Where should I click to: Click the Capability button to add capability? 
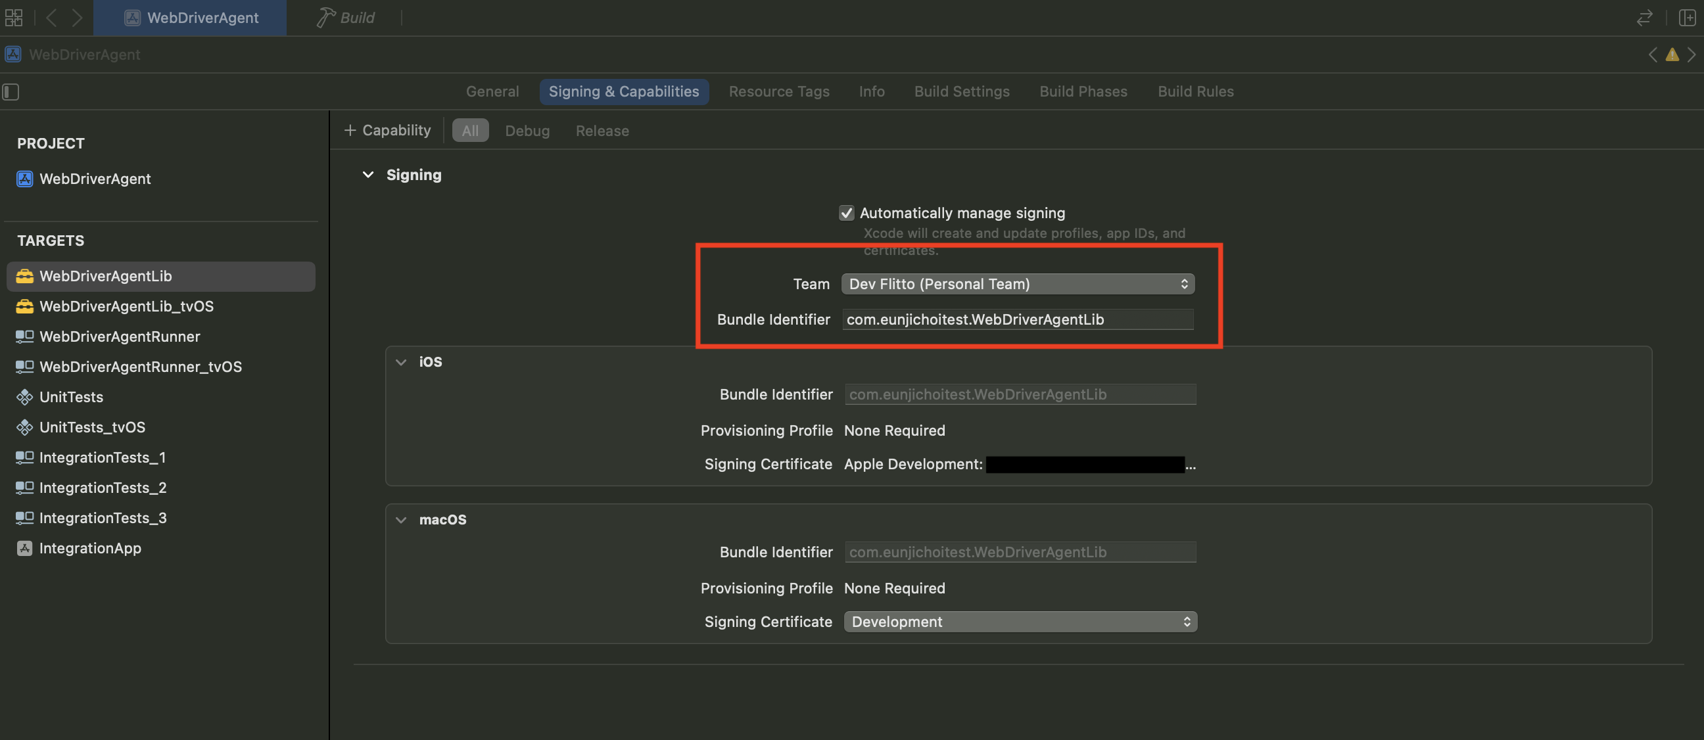click(x=387, y=129)
